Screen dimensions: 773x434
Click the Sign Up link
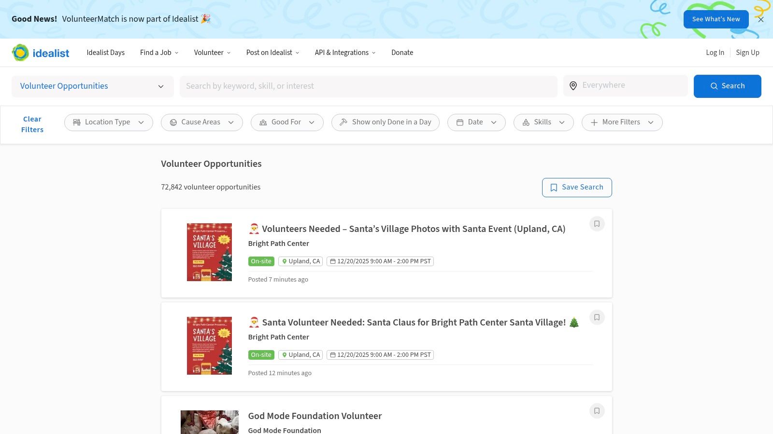point(747,53)
